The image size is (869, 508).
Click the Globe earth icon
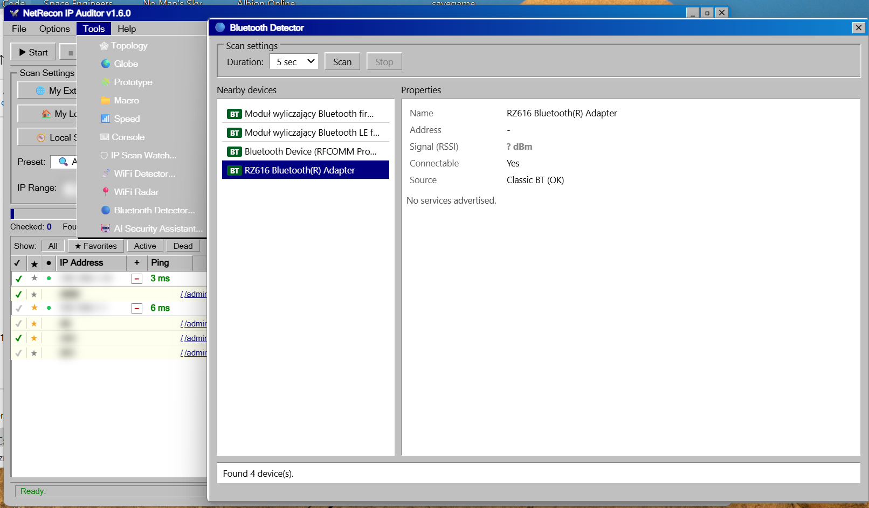click(x=106, y=64)
